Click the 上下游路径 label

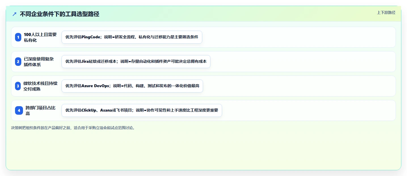click(x=386, y=12)
